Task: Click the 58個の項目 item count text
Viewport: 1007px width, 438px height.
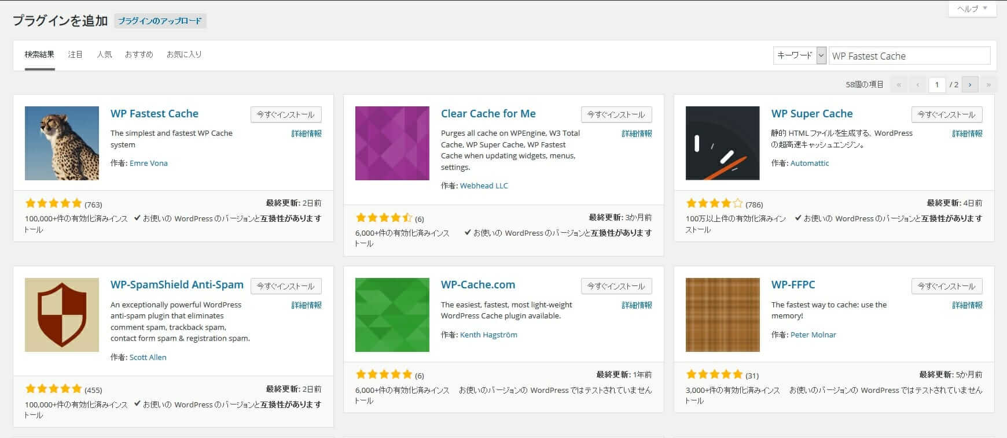Action: (x=865, y=85)
